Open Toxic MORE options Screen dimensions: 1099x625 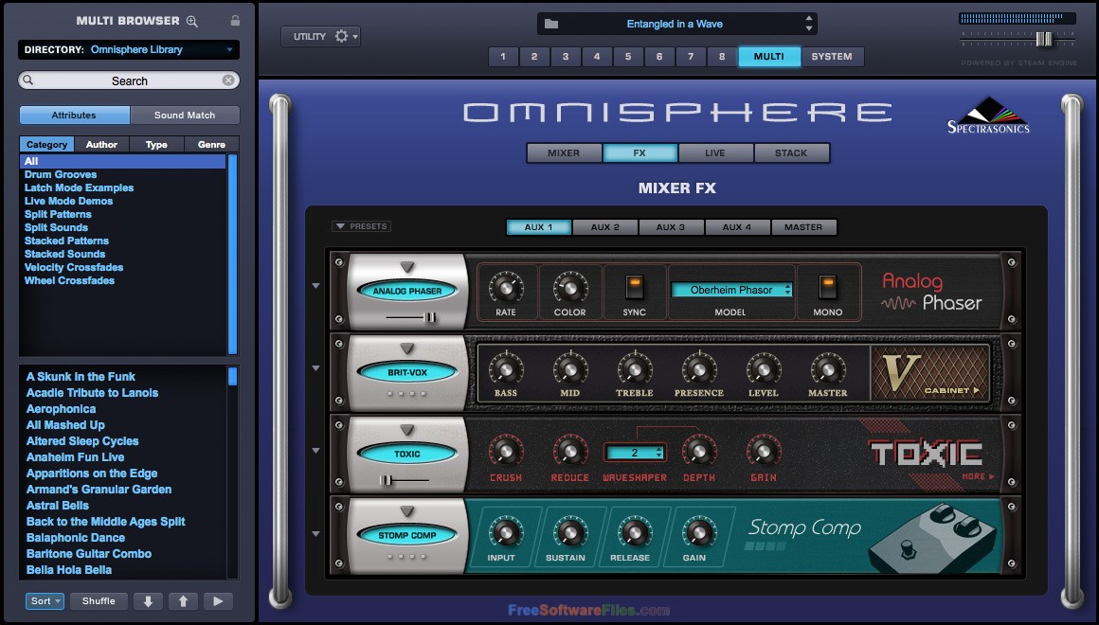click(977, 476)
